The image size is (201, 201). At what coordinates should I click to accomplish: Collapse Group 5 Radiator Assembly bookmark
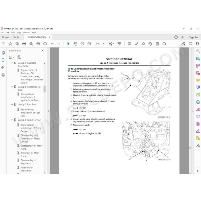12,63
